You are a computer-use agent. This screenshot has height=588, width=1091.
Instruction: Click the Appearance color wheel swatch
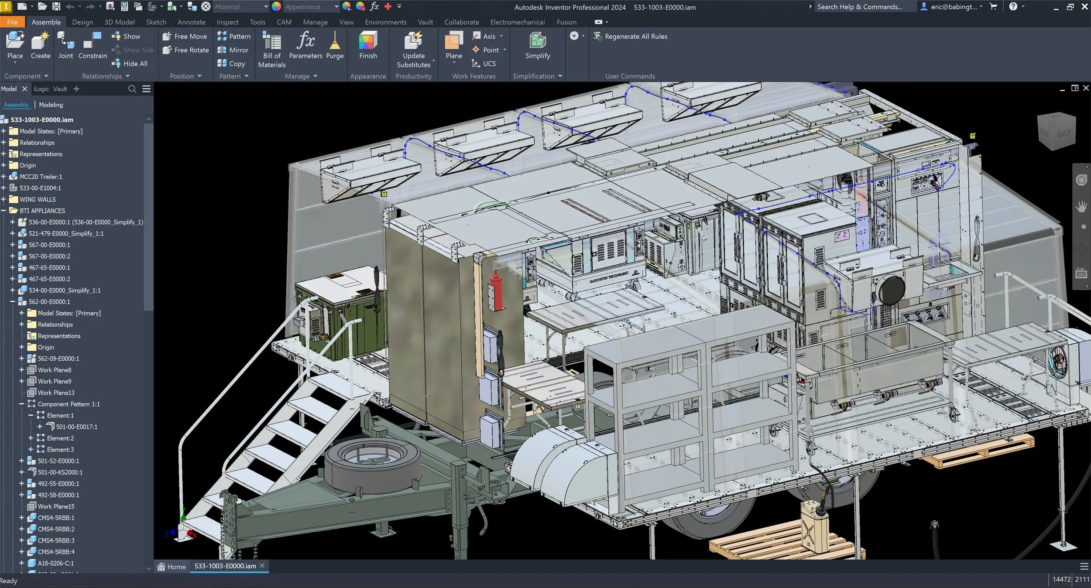276,7
